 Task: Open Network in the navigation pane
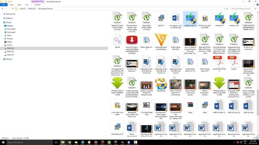pyautogui.click(x=9, y=59)
